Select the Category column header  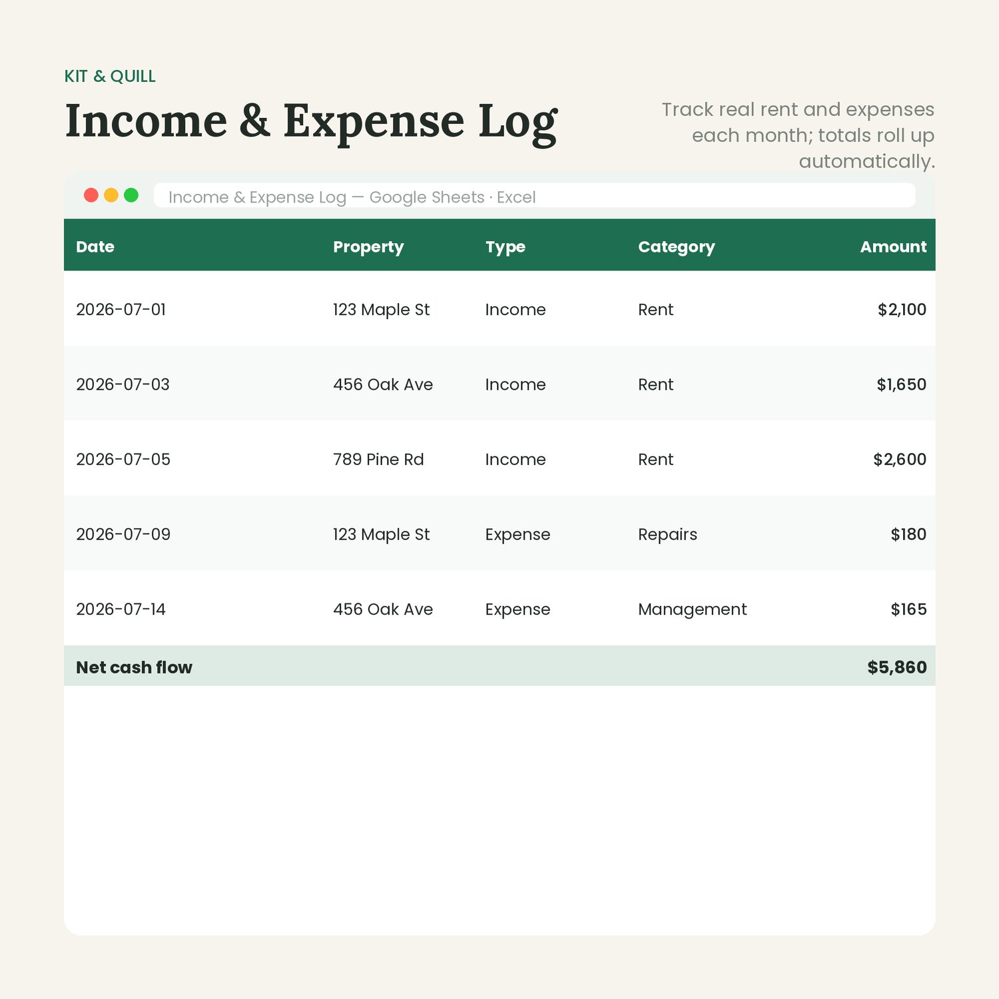click(x=677, y=247)
